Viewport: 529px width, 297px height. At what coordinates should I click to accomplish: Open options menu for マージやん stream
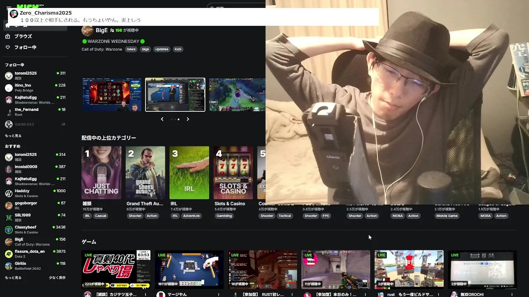tap(219, 295)
